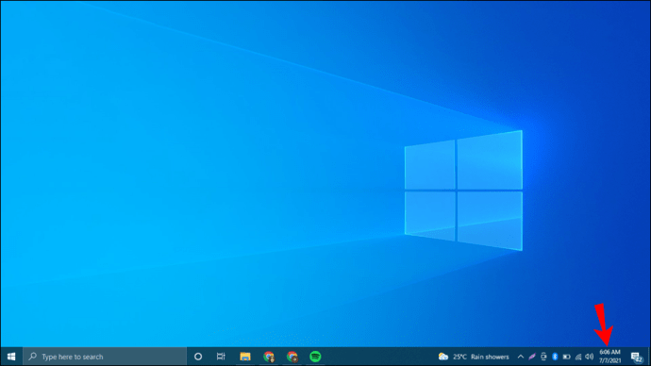Open Task View from the taskbar
This screenshot has width=651, height=366.
221,357
